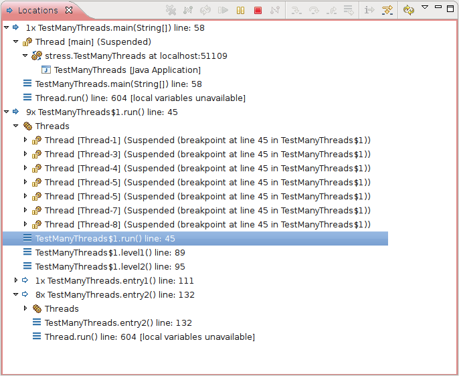The height and width of the screenshot is (376, 459).
Task: Click the arrow icon of 8x TestManyThreads.entry2()
Action: click(25, 294)
